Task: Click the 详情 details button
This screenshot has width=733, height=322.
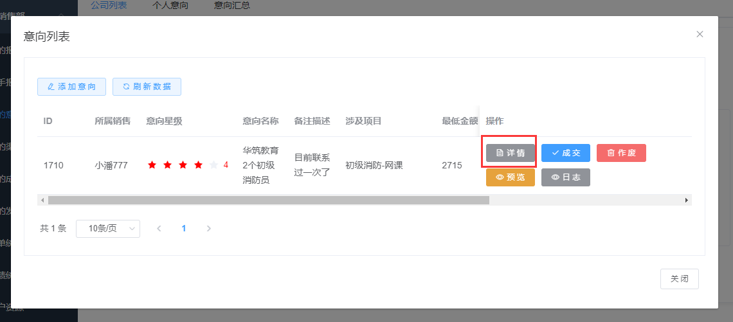Action: coord(510,154)
